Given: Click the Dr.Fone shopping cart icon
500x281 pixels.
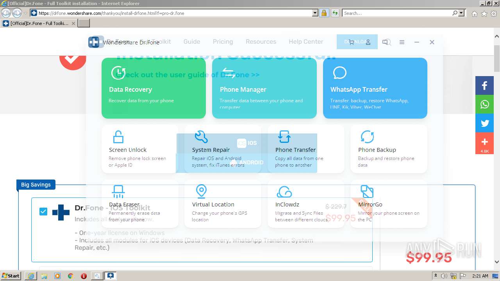Looking at the screenshot, I should pos(351,42).
